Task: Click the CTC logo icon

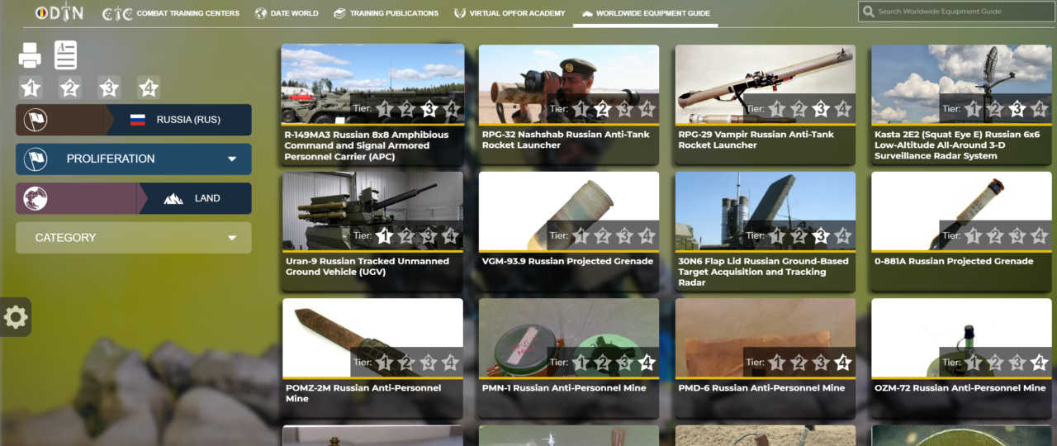Action: point(117,14)
